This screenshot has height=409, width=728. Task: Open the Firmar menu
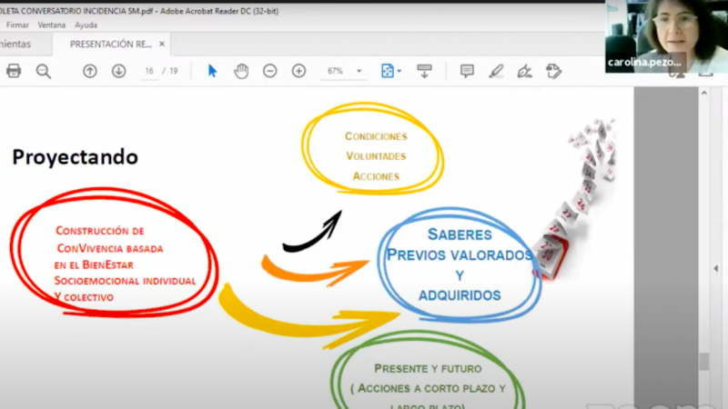point(17,25)
